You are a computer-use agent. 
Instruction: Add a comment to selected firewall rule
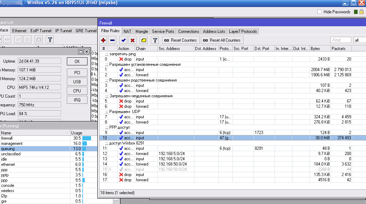click(144, 40)
